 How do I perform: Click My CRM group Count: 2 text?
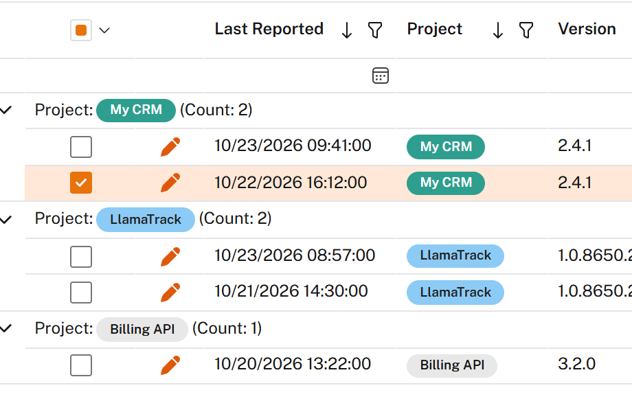pyautogui.click(x=216, y=110)
